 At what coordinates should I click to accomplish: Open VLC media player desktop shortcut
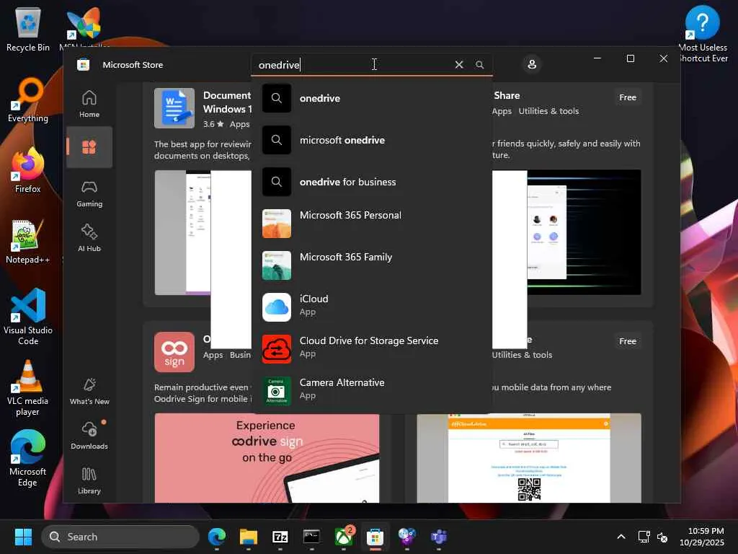tap(28, 387)
